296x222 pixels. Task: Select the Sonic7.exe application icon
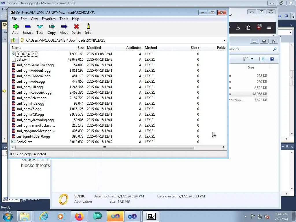tap(14, 142)
